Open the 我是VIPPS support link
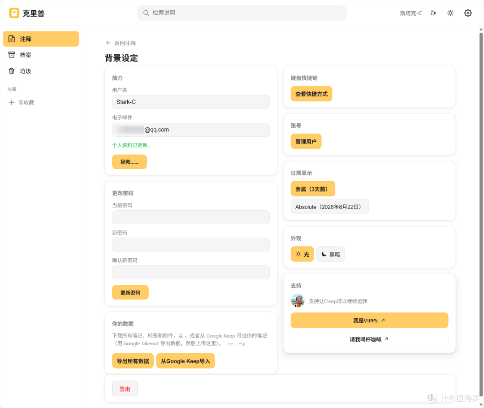 pyautogui.click(x=369, y=320)
